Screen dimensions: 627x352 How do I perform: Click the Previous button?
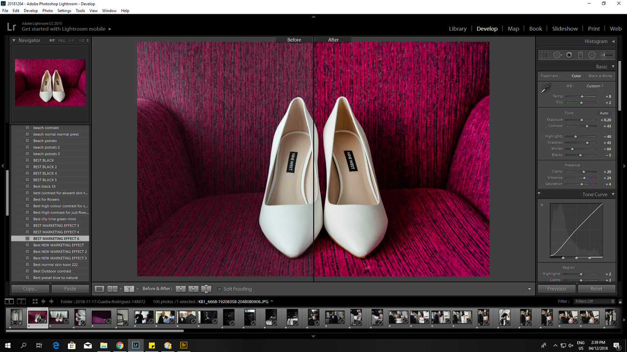[556, 289]
